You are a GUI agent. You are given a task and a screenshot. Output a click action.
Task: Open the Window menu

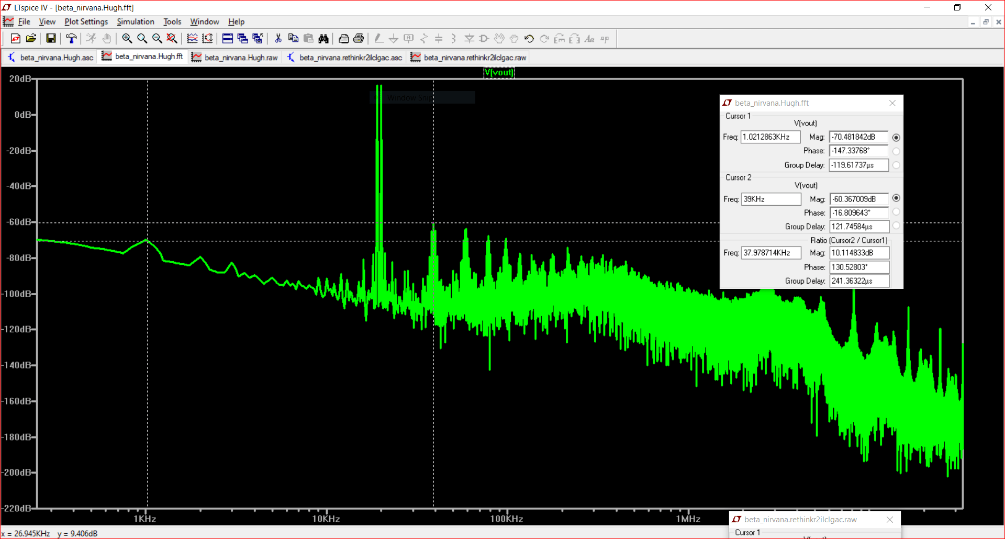coord(204,21)
